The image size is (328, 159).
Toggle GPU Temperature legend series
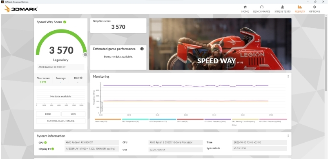[163, 121]
